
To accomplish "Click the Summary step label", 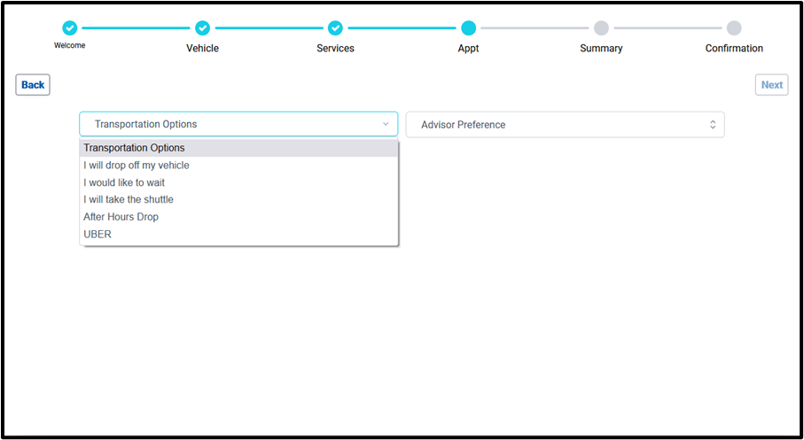I will point(601,49).
